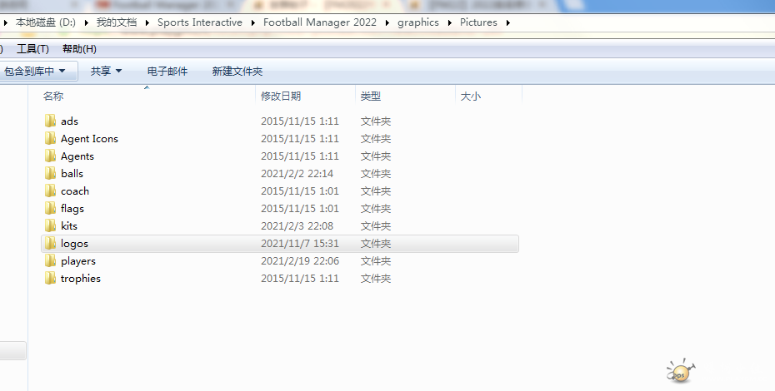
Task: Click the Pictures breadcrumb
Action: coord(478,22)
